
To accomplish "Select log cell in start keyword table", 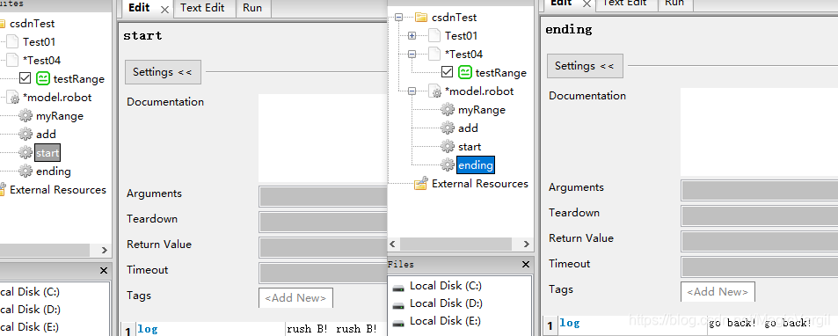I will point(210,329).
